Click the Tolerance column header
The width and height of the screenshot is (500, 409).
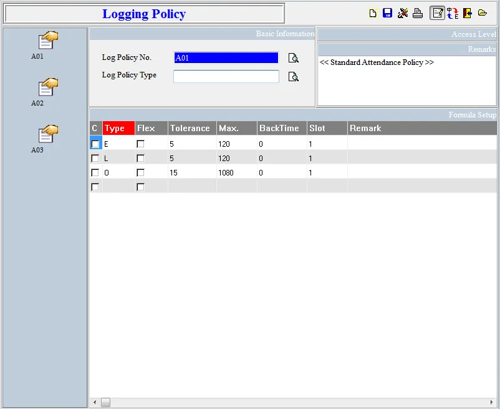tap(192, 128)
